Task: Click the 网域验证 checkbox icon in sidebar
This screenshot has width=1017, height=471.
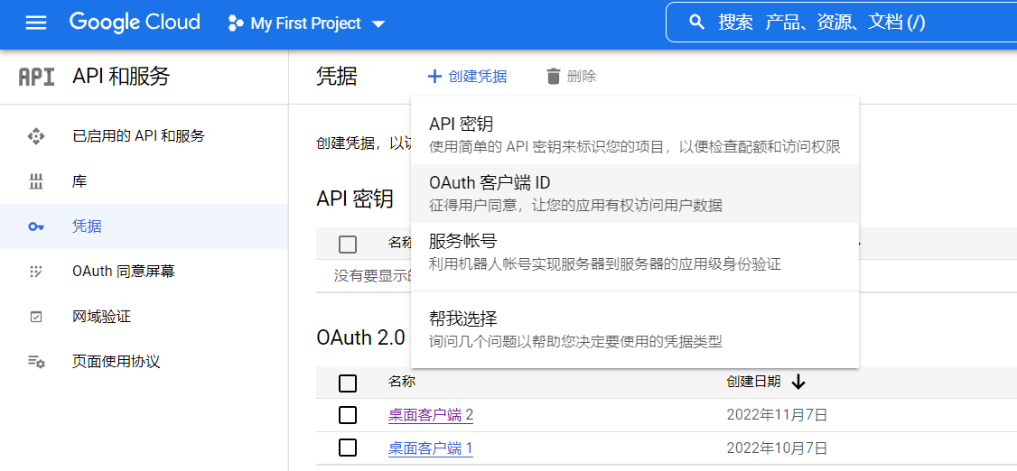Action: click(x=36, y=317)
